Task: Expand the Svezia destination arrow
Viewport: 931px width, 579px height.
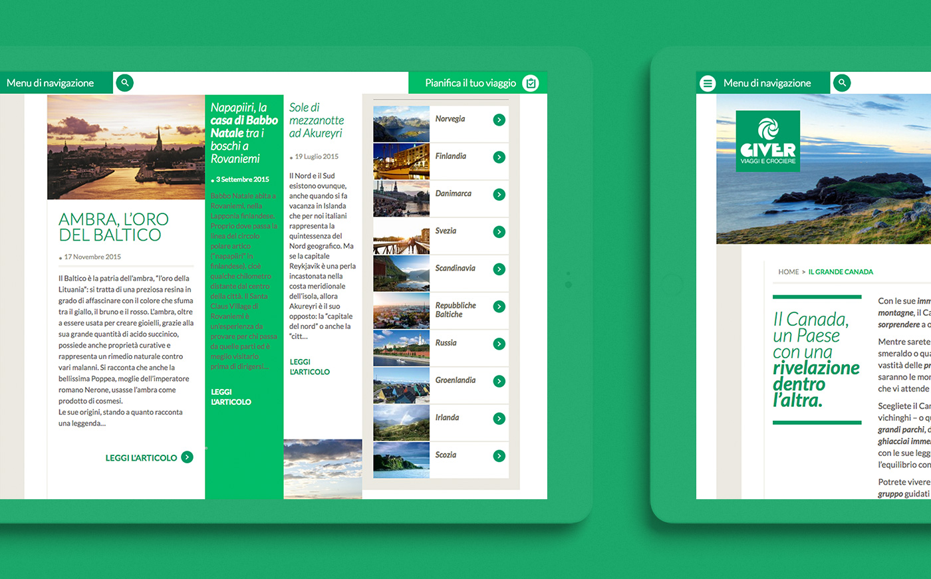Action: coord(499,231)
